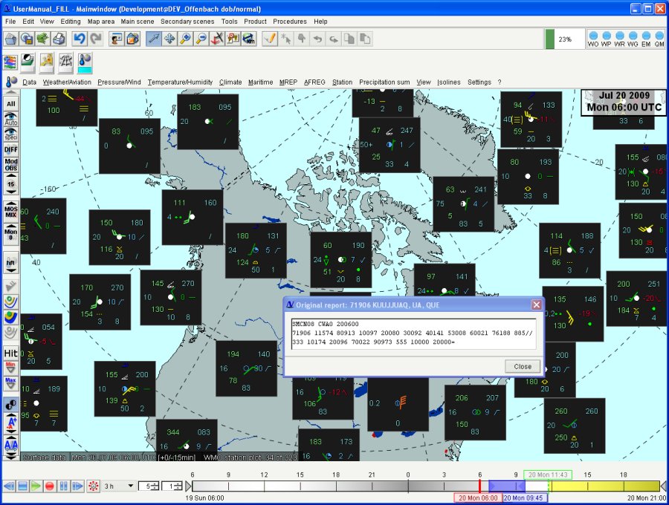Click the satellite image layer icon
This screenshot has width=669, height=505.
click(x=28, y=62)
